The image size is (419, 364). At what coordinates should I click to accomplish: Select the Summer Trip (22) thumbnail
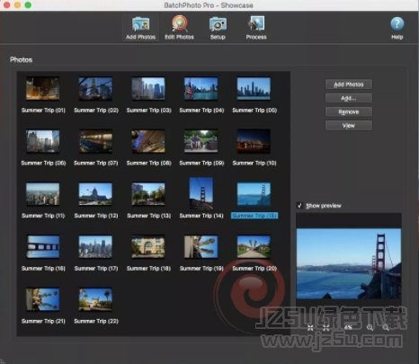pyautogui.click(x=95, y=299)
